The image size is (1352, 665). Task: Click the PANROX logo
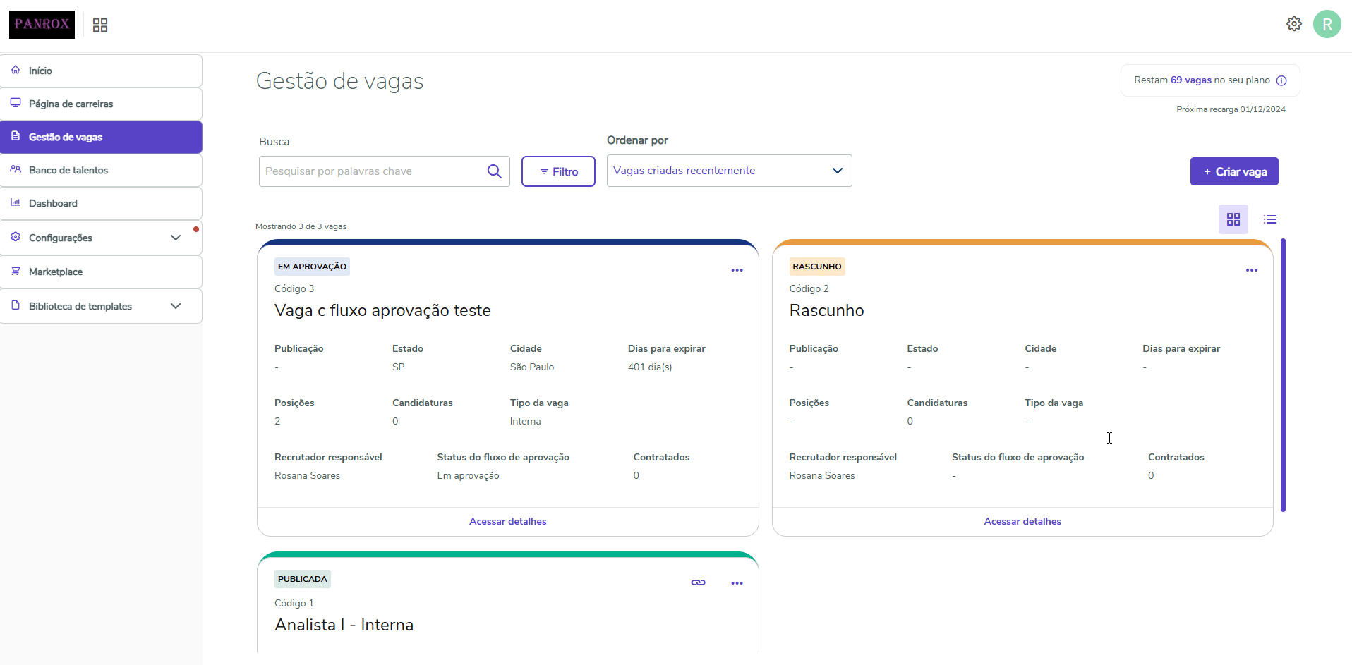pyautogui.click(x=42, y=25)
